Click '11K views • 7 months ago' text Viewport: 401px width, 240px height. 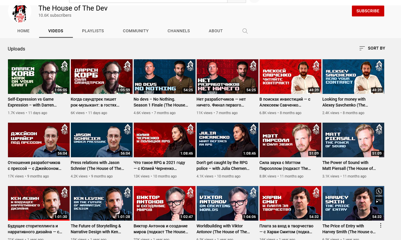pos(217,113)
